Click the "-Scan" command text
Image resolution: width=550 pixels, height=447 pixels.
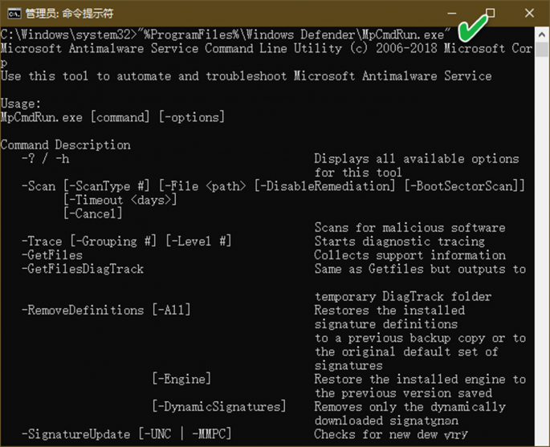point(39,186)
